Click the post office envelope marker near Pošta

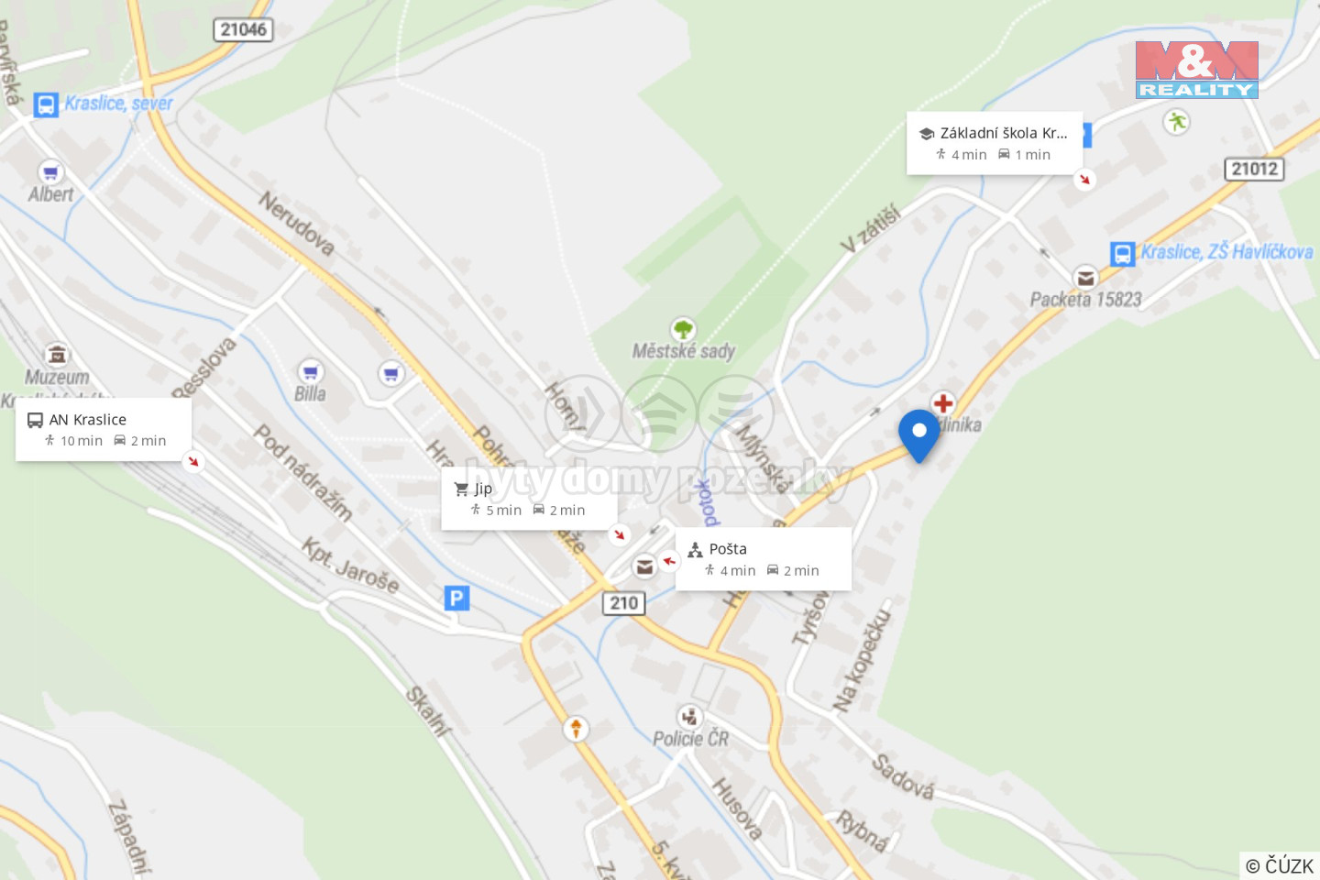tap(645, 567)
